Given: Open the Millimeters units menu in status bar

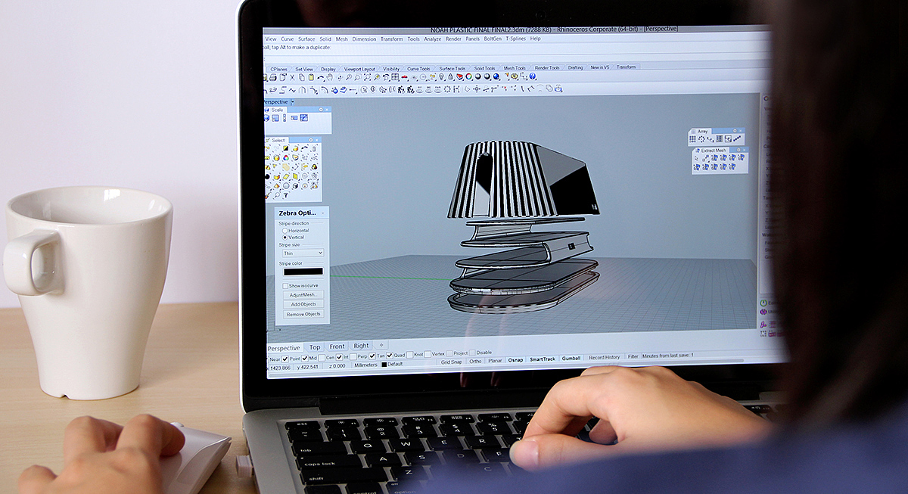Looking at the screenshot, I should click(365, 365).
